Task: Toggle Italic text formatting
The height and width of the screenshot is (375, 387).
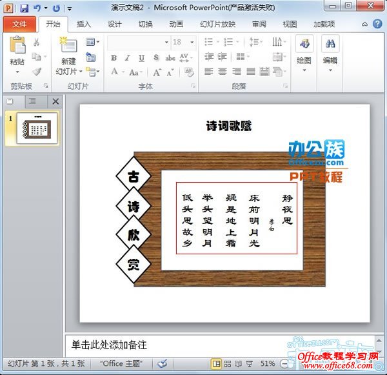Action: [x=127, y=57]
